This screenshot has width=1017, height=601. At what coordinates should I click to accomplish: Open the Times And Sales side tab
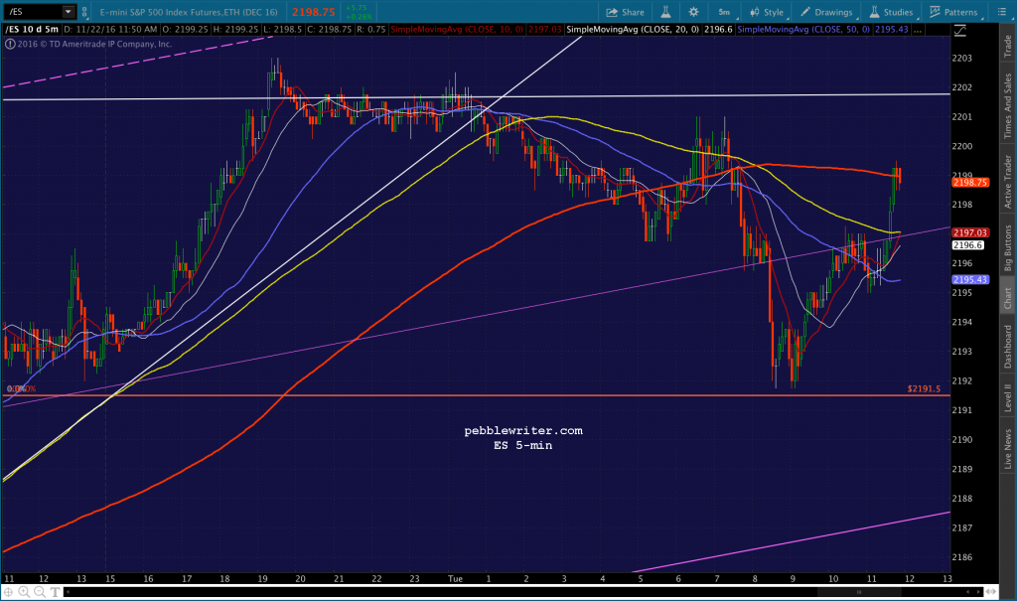(x=1007, y=105)
